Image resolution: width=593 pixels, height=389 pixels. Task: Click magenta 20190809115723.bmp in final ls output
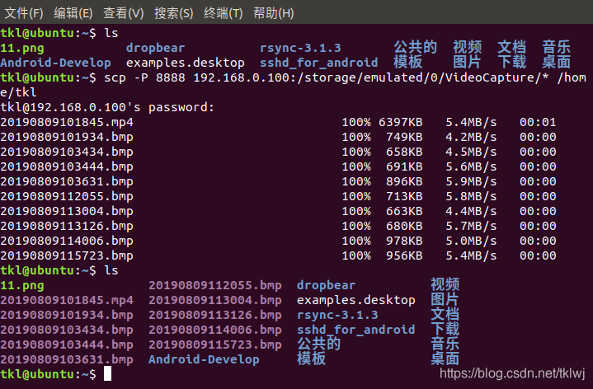click(214, 344)
